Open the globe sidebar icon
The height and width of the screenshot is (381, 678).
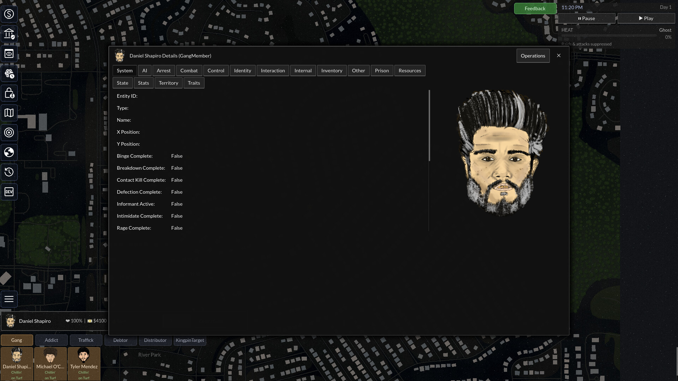pyautogui.click(x=9, y=152)
